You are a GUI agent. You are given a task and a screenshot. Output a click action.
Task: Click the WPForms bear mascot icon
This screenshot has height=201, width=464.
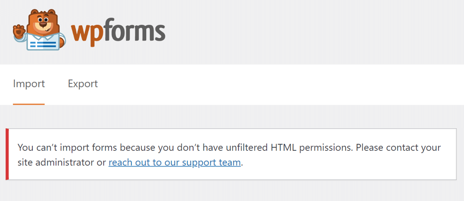point(39,29)
